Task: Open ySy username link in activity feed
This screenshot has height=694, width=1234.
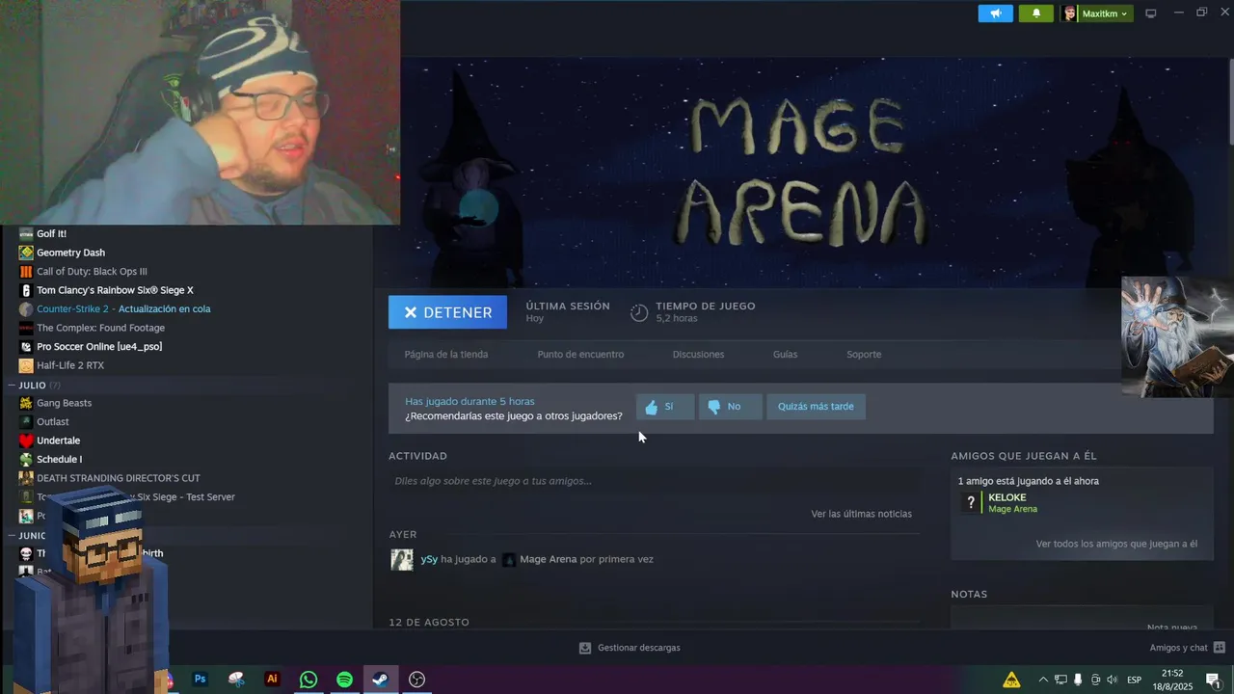Action: point(429,559)
